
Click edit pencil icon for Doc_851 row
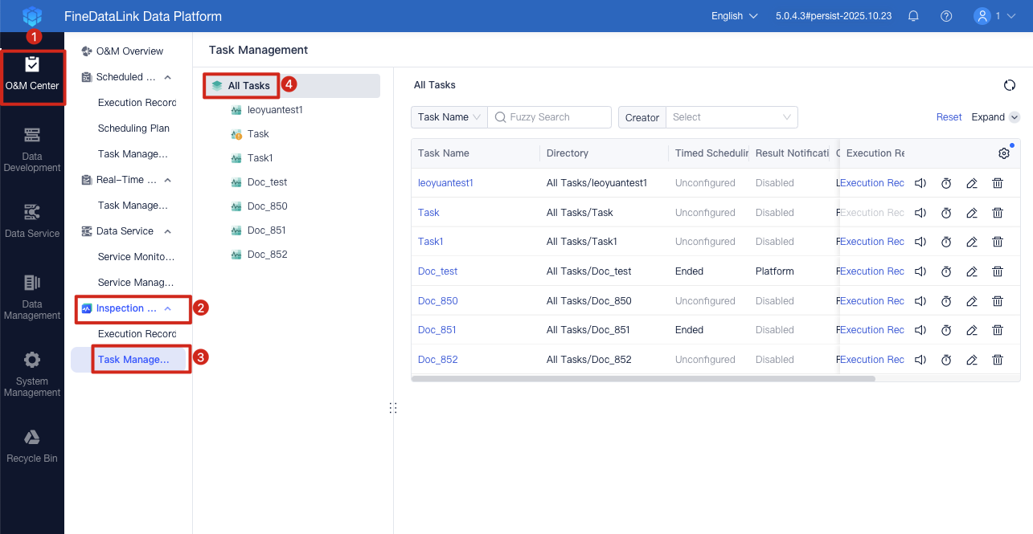[972, 330]
